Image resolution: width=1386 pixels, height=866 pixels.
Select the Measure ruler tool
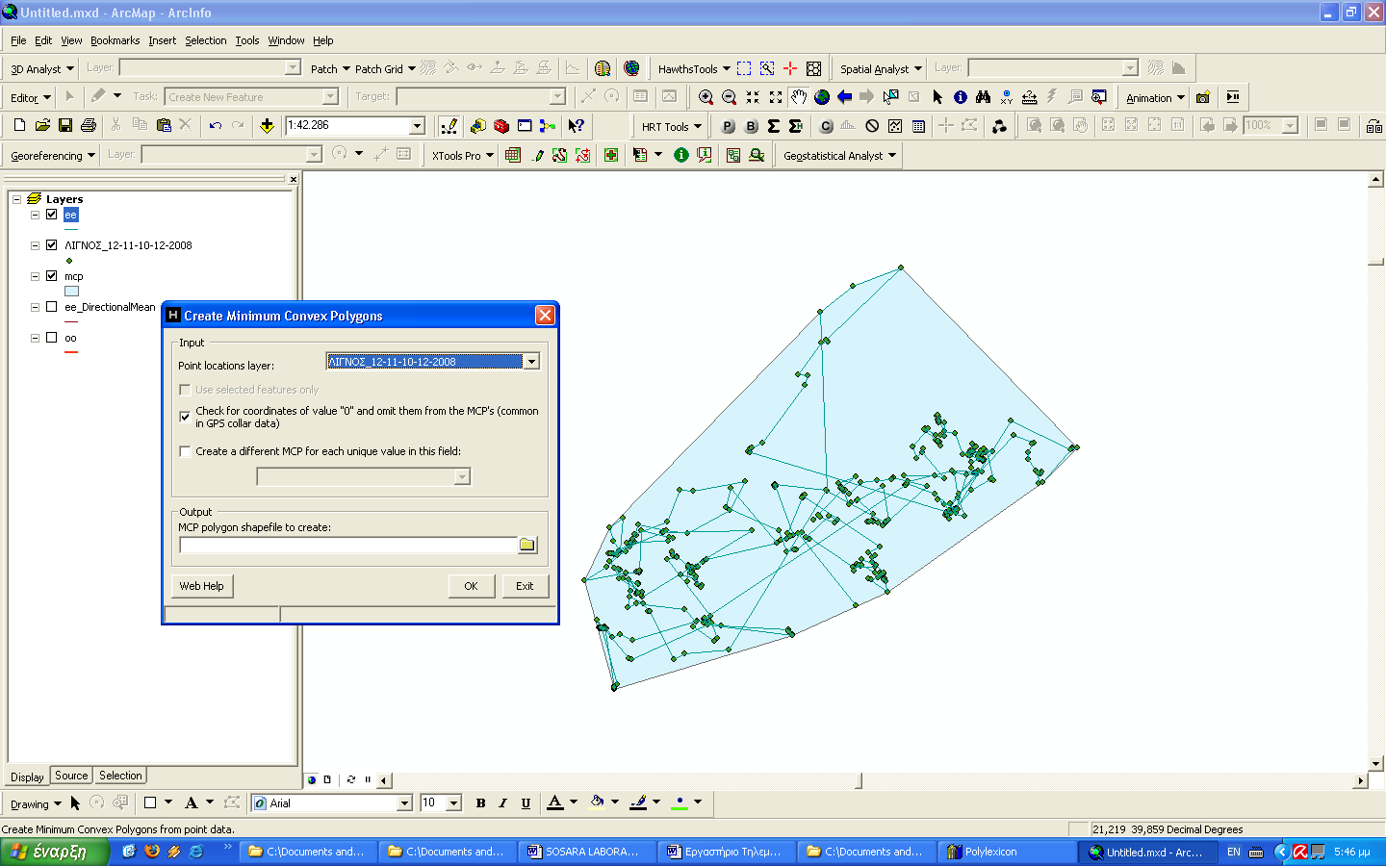coord(1029,97)
